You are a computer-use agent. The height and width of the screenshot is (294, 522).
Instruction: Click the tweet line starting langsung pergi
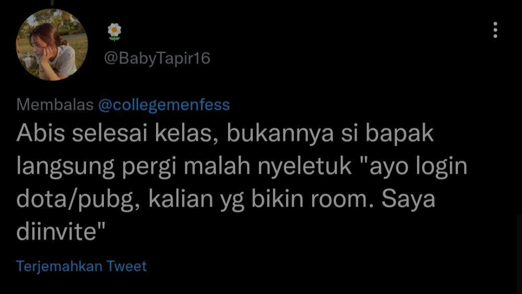(242, 166)
